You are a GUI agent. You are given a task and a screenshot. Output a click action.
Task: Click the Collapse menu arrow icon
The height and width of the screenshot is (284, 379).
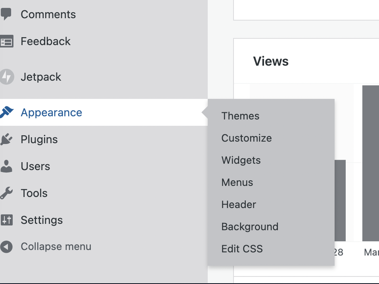(6, 247)
